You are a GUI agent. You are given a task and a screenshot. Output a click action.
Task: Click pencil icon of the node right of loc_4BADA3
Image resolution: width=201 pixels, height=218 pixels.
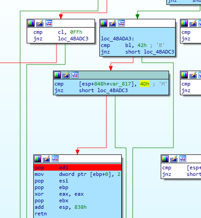(x=193, y=23)
